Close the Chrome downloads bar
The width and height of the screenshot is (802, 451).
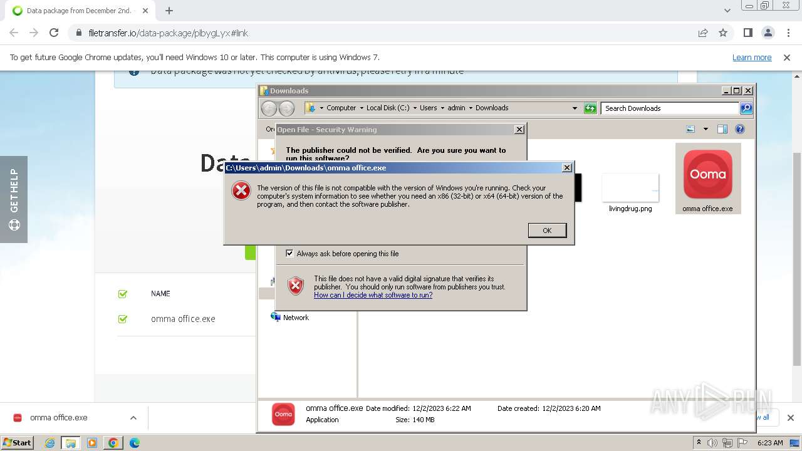pos(790,418)
